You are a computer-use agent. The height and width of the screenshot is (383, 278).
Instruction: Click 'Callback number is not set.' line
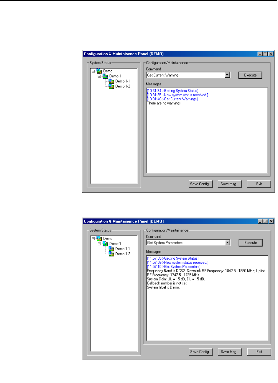point(167,283)
